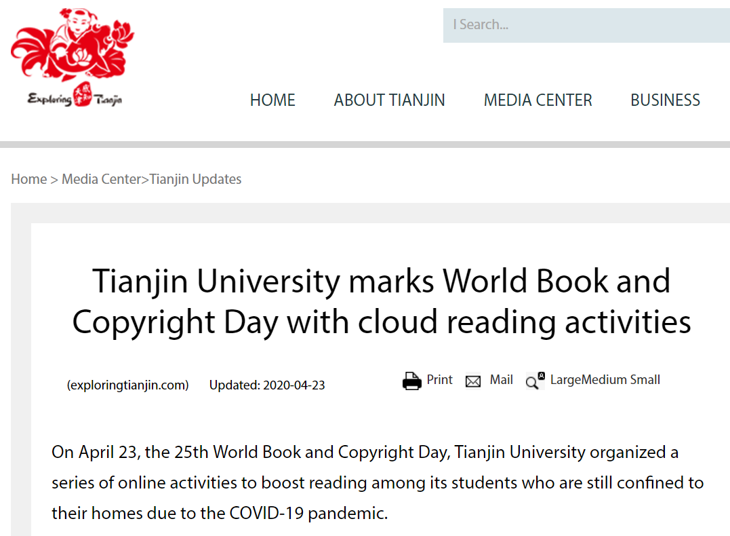Go to ABOUT TIANJIN in navigation
This screenshot has width=730, height=536.
pyautogui.click(x=389, y=100)
